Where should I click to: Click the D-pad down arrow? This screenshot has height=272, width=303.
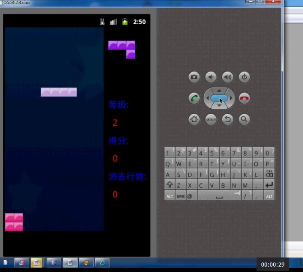coord(219,106)
